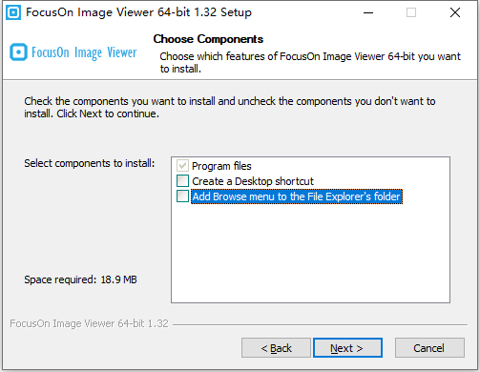Select the Program files list entry
Image resolution: width=480 pixels, height=372 pixels.
pos(221,166)
